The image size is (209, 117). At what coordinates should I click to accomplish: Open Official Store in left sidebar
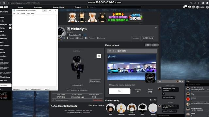(5, 77)
